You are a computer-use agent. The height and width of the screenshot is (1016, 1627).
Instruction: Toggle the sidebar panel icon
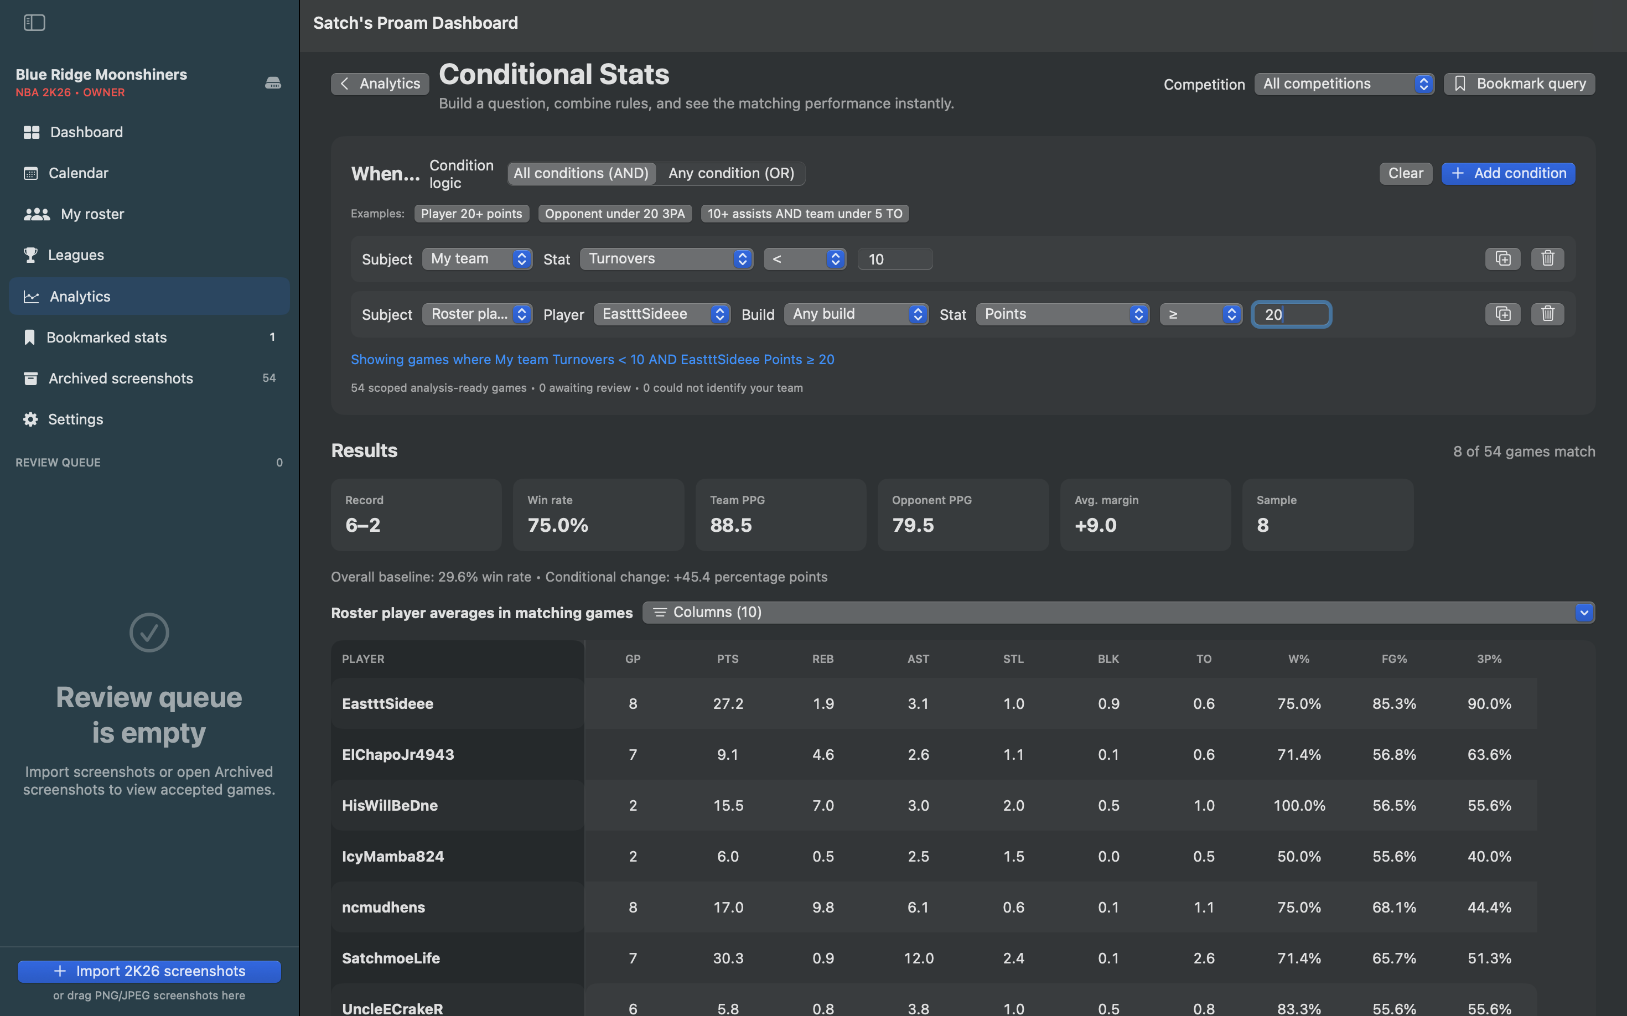[x=34, y=23]
